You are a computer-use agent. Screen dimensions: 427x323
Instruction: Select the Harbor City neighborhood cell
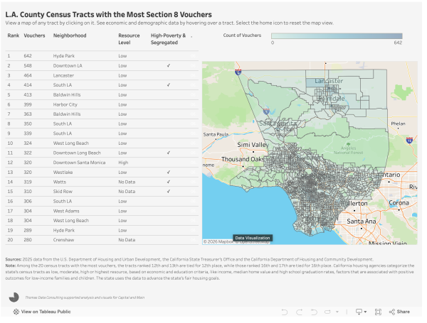point(65,104)
